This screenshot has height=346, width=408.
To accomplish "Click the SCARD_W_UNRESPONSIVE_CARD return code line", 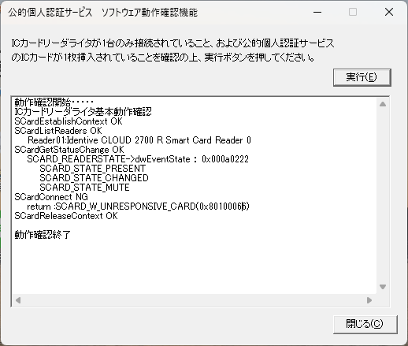I will (138, 206).
